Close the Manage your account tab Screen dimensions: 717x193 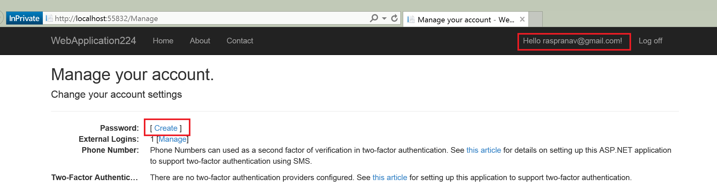[522, 19]
